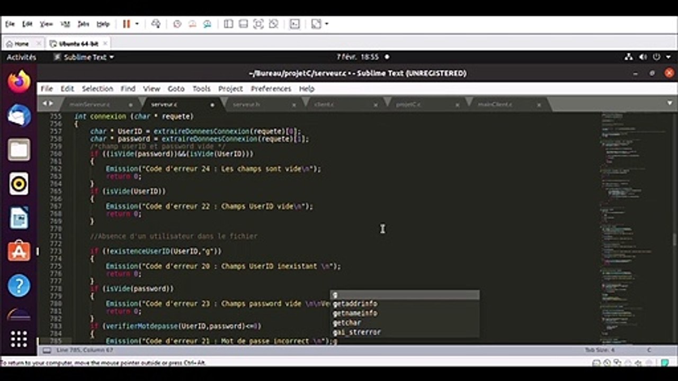Viewport: 678px width, 381px height.
Task: Open Sublime Text Preferences menu
Action: click(271, 88)
